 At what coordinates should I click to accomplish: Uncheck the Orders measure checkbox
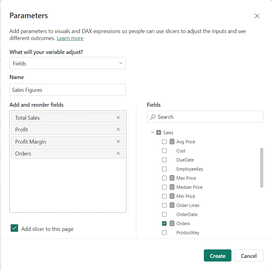164,223
